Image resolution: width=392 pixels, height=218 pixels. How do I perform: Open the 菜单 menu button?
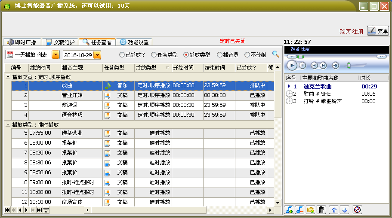[378, 31]
